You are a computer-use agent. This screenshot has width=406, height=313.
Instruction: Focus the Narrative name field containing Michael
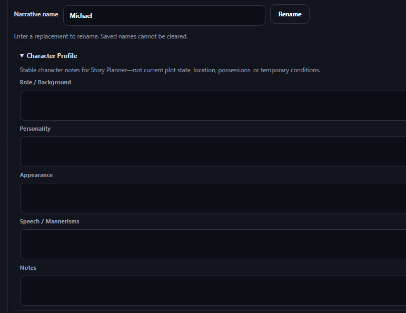point(164,16)
